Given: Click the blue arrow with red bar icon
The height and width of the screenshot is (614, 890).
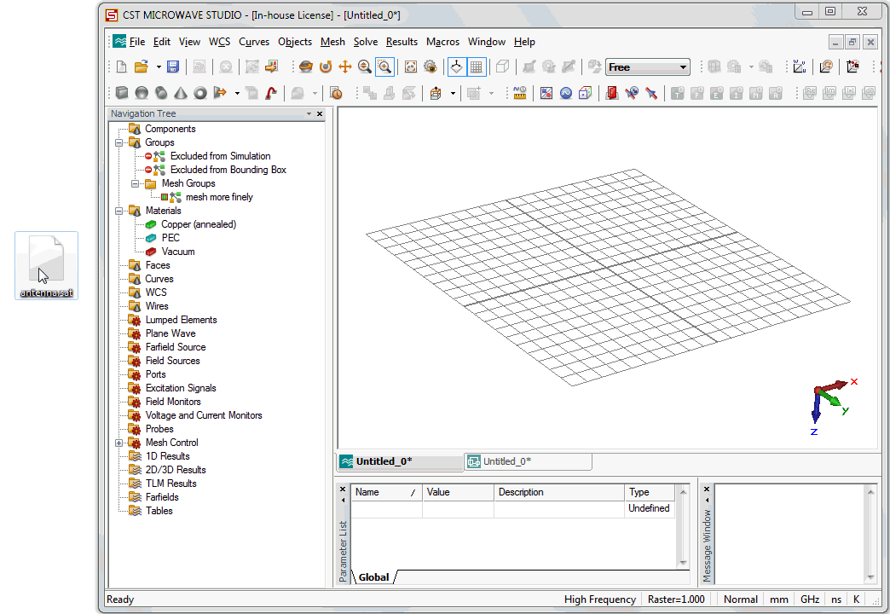Looking at the screenshot, I should tap(650, 93).
